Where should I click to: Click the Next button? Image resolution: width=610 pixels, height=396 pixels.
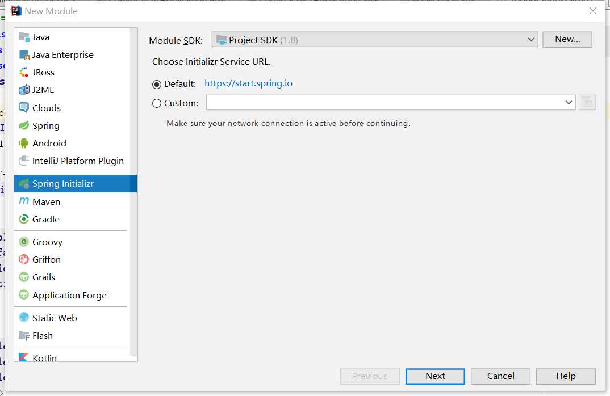pos(435,376)
